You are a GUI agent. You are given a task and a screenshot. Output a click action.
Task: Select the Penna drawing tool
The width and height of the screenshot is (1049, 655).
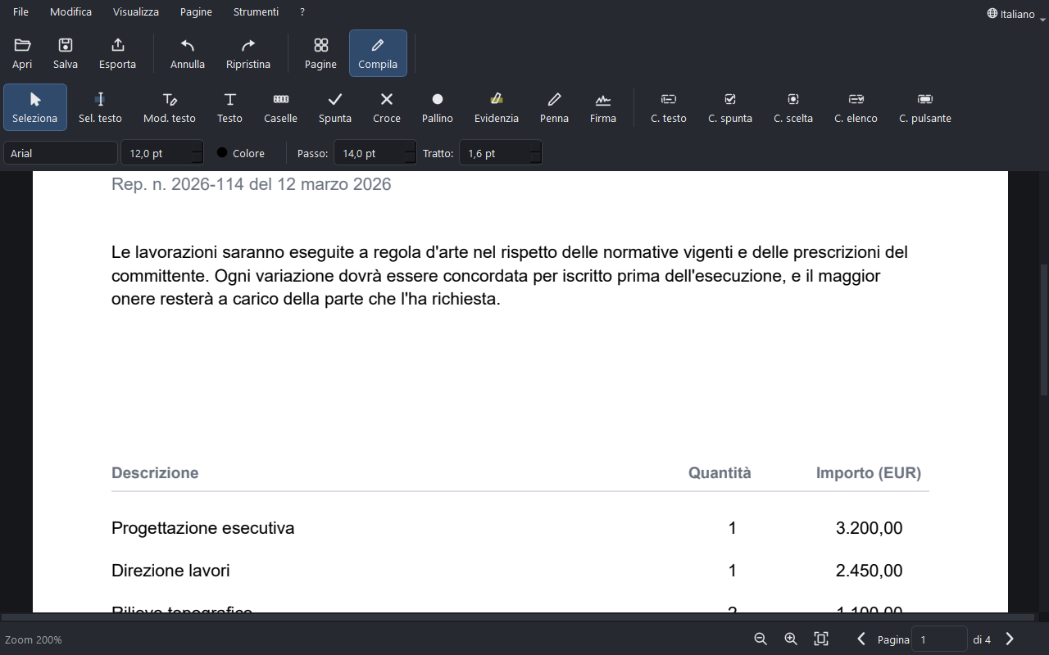(554, 107)
